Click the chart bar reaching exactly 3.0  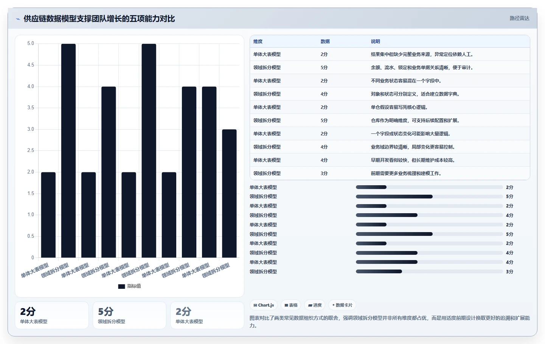click(229, 194)
